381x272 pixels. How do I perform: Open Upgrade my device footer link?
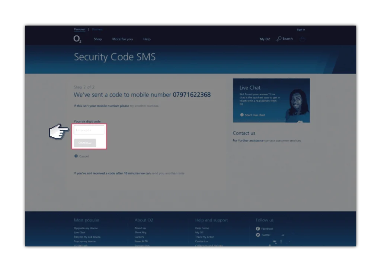[x=86, y=228]
